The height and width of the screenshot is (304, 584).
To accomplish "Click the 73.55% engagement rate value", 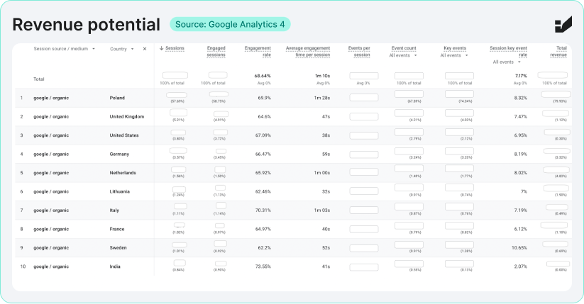I will 263,266.
